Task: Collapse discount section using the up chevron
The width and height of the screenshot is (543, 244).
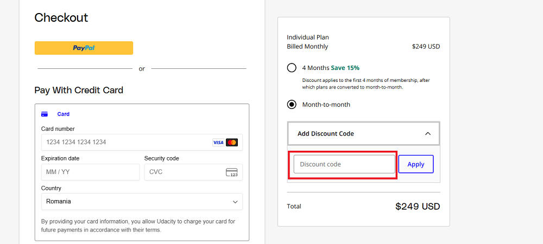Action: tap(428, 133)
